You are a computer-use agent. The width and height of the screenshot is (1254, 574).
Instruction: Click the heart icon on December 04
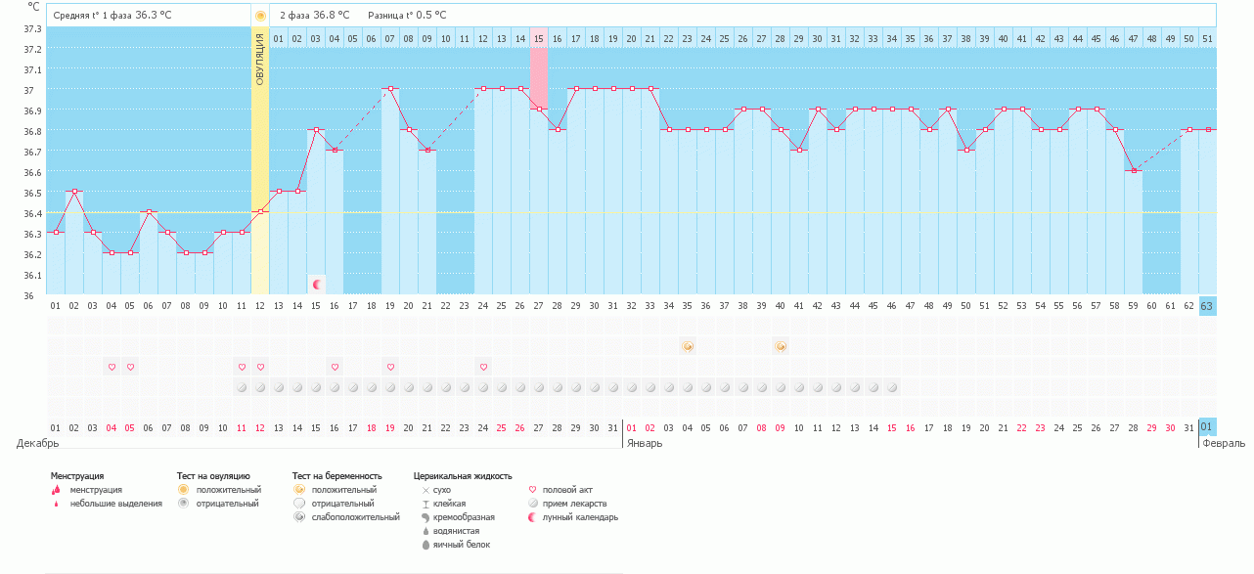pyautogui.click(x=112, y=367)
